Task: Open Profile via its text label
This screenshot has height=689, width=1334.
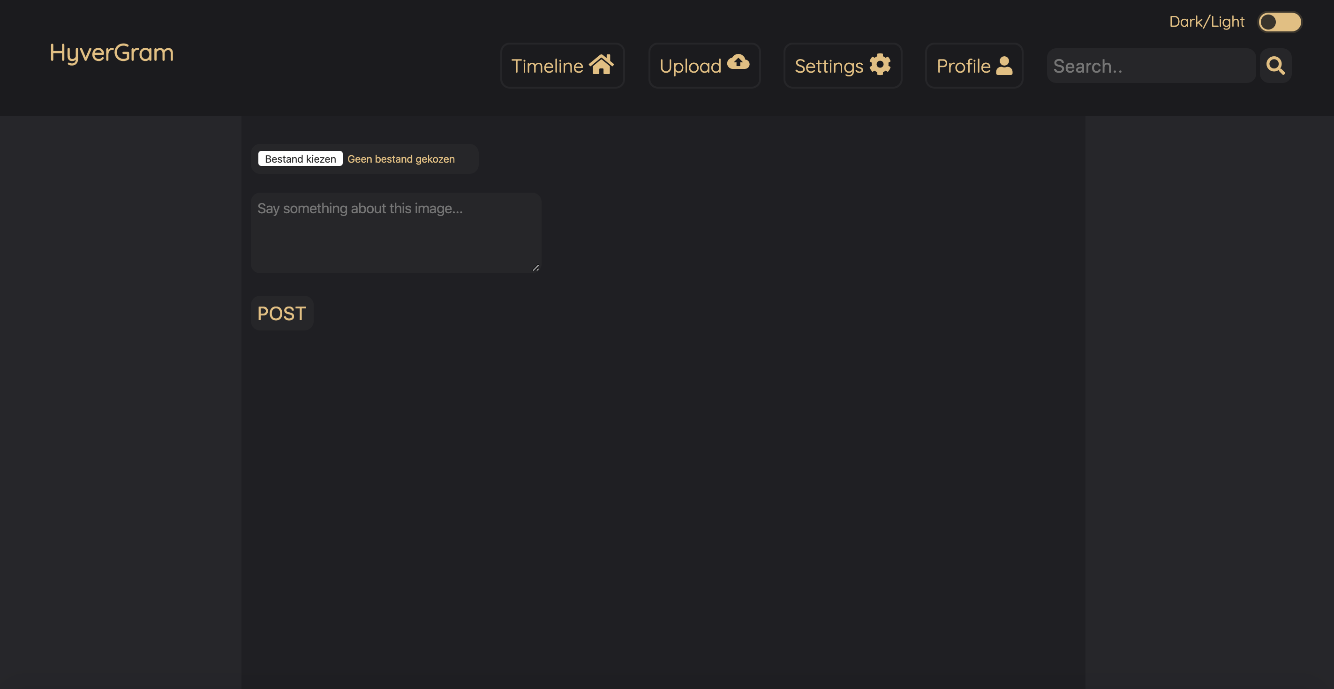Action: coord(963,66)
